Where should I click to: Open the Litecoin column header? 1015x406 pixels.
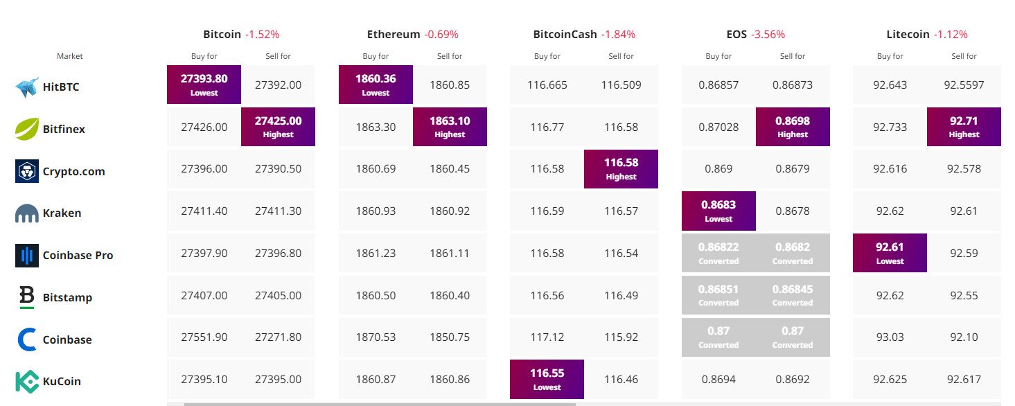pos(908,34)
